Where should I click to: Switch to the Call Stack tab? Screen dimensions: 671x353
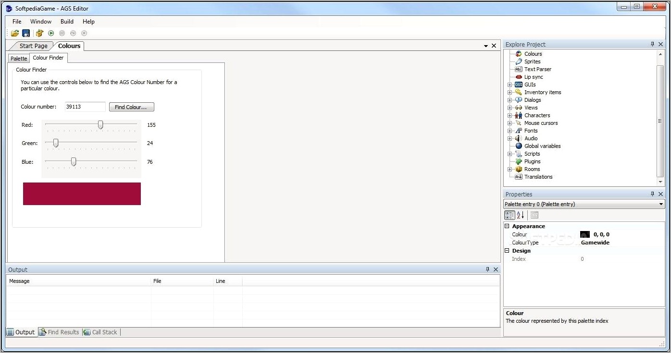100,332
